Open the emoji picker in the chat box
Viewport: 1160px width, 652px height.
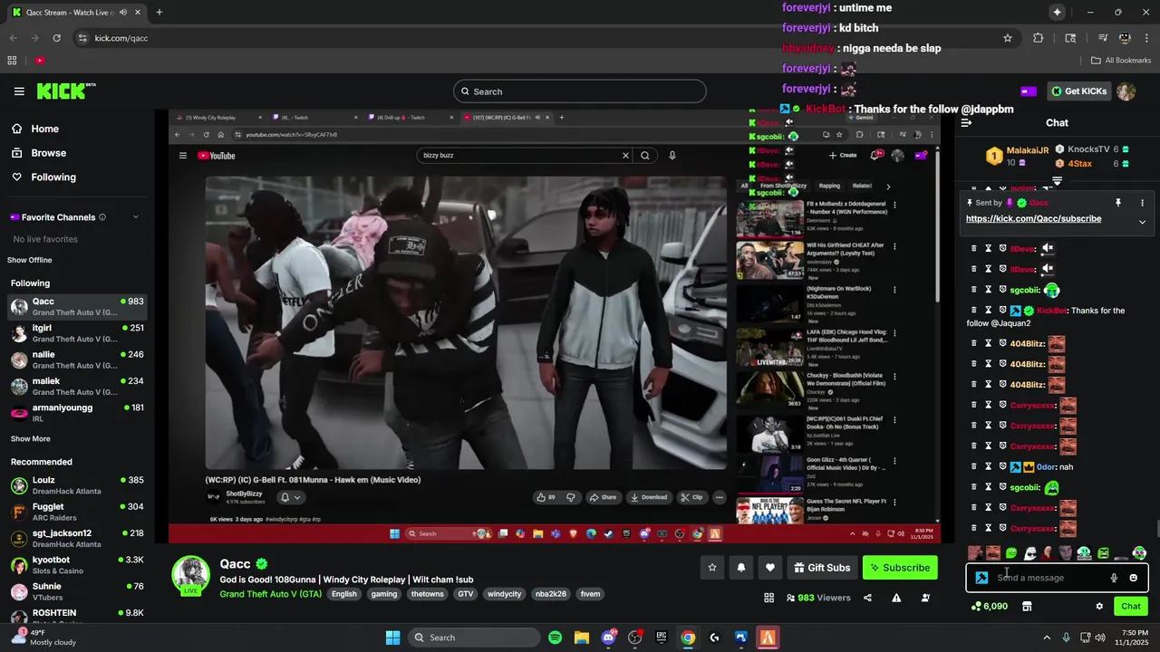click(1133, 578)
